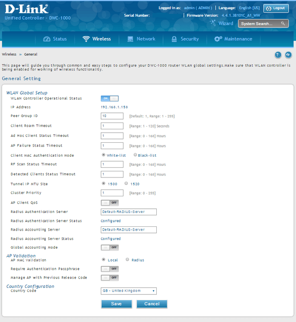Image resolution: width=296 pixels, height=322 pixels.
Task: Click the page refresh icon
Action: pos(288,55)
